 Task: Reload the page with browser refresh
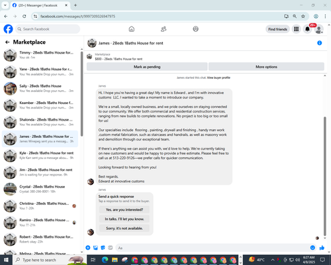(x=24, y=17)
